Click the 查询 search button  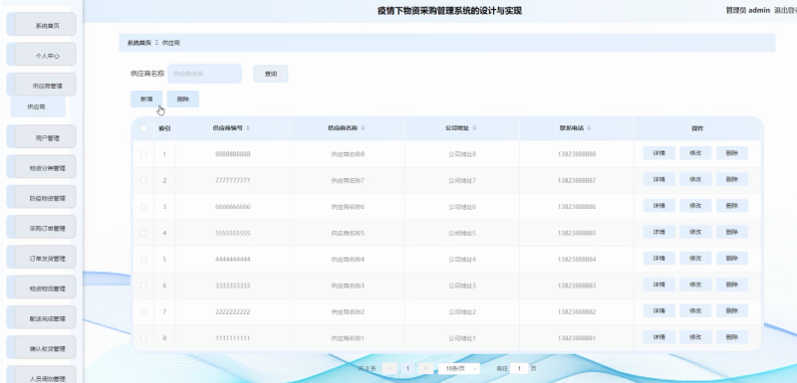tap(271, 74)
